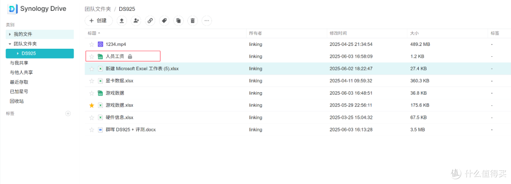Open the 群晖 DS925 + 评测.docx file name

[131, 130]
